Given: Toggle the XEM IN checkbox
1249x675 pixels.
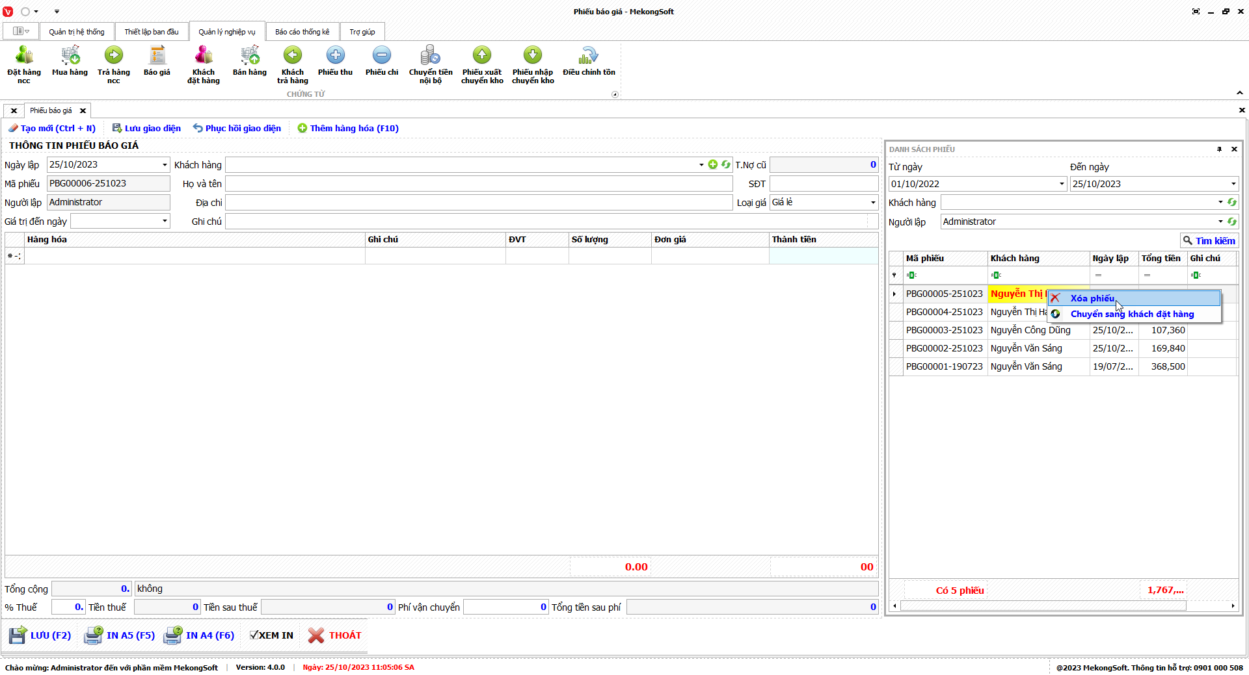Looking at the screenshot, I should [254, 635].
